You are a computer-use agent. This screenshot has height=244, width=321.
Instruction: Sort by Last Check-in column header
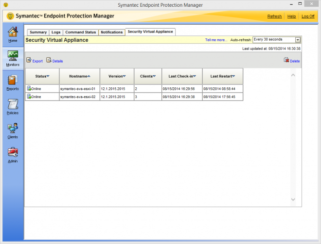182,76
